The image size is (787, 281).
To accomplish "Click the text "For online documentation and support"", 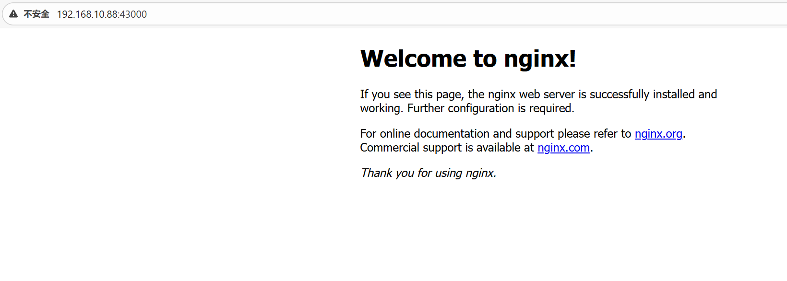I will (457, 134).
